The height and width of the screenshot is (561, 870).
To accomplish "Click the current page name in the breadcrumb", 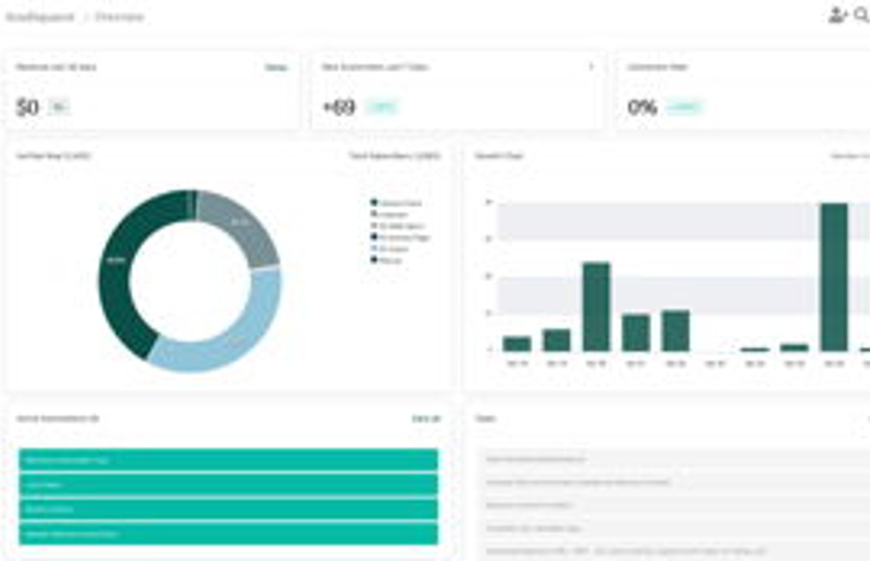I will 119,17.
